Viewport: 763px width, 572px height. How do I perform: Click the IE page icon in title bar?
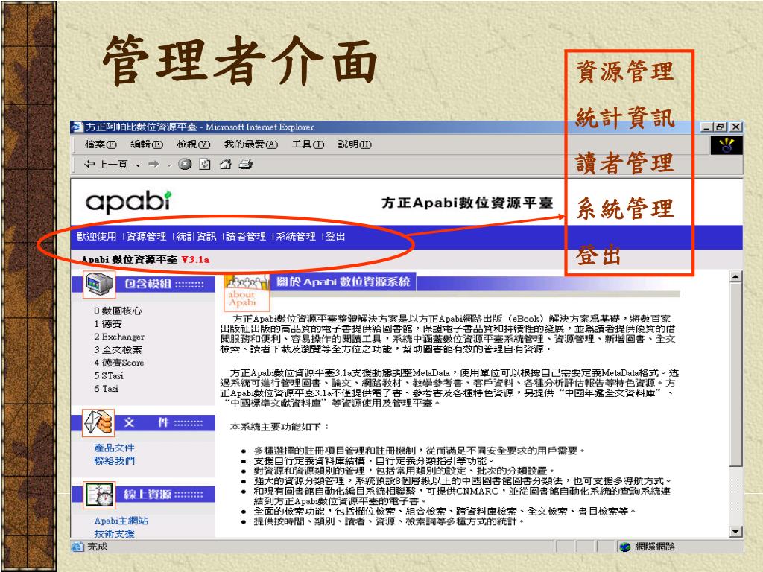[77, 127]
